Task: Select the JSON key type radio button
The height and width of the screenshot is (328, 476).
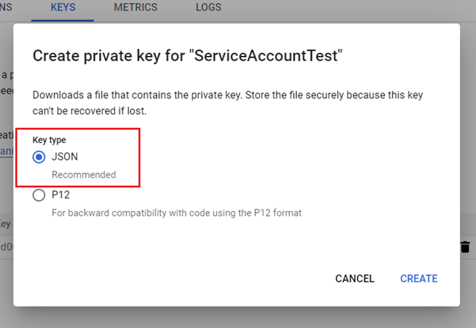Action: [x=40, y=156]
